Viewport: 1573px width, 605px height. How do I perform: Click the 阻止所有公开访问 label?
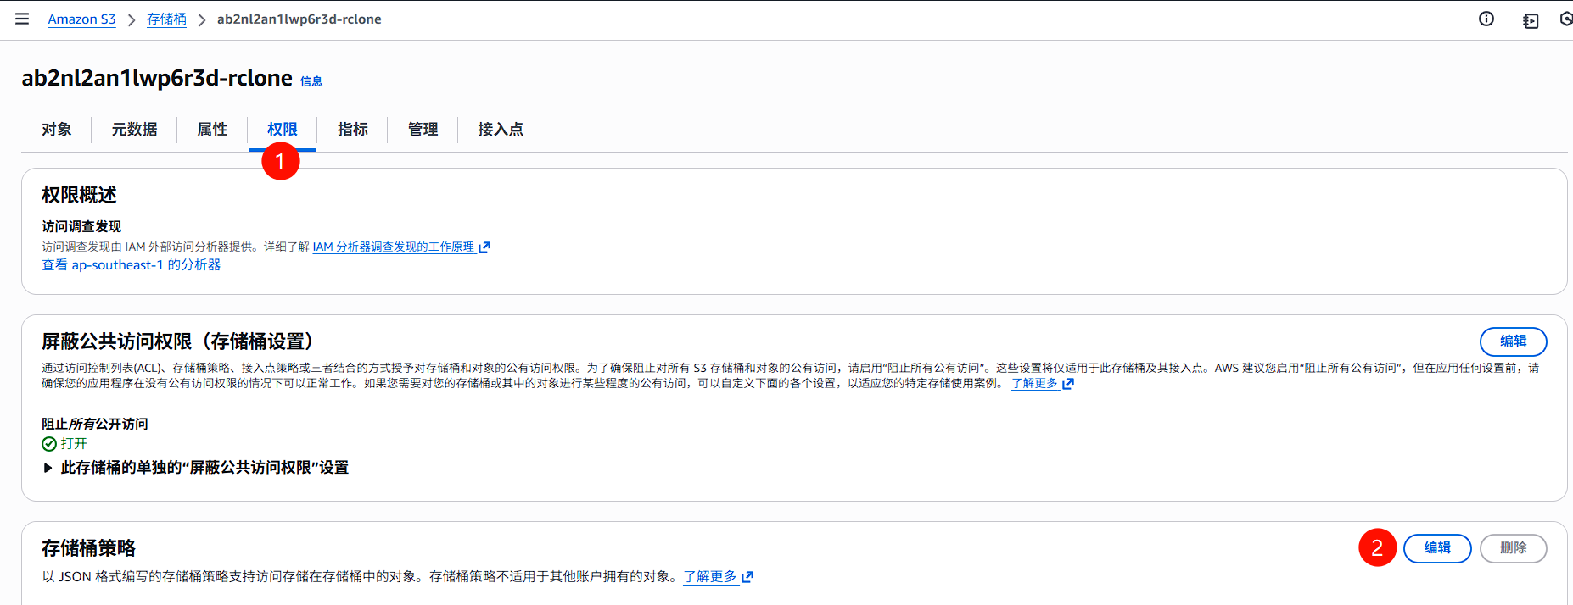pos(95,424)
